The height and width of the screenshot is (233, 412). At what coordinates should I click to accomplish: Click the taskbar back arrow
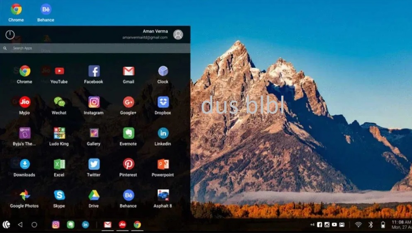tap(20, 225)
